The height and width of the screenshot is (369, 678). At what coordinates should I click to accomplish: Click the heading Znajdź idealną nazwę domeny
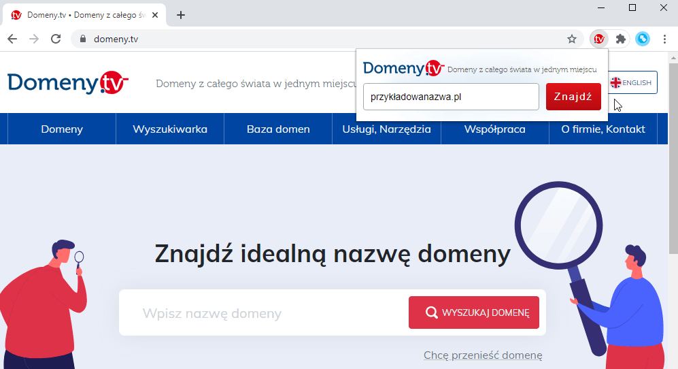tap(333, 254)
